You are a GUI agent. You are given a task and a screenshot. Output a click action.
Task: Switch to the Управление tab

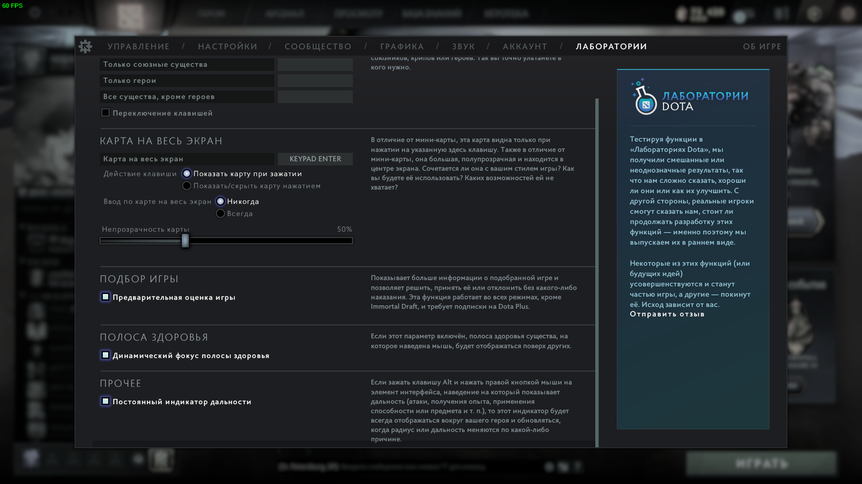coord(138,47)
